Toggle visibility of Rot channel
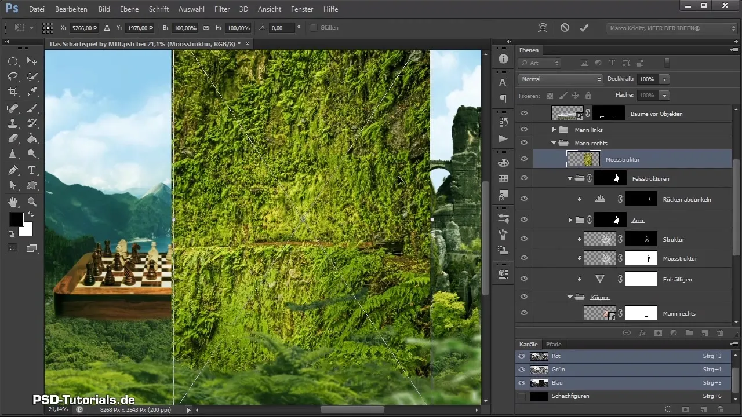The width and height of the screenshot is (742, 417). pos(522,356)
